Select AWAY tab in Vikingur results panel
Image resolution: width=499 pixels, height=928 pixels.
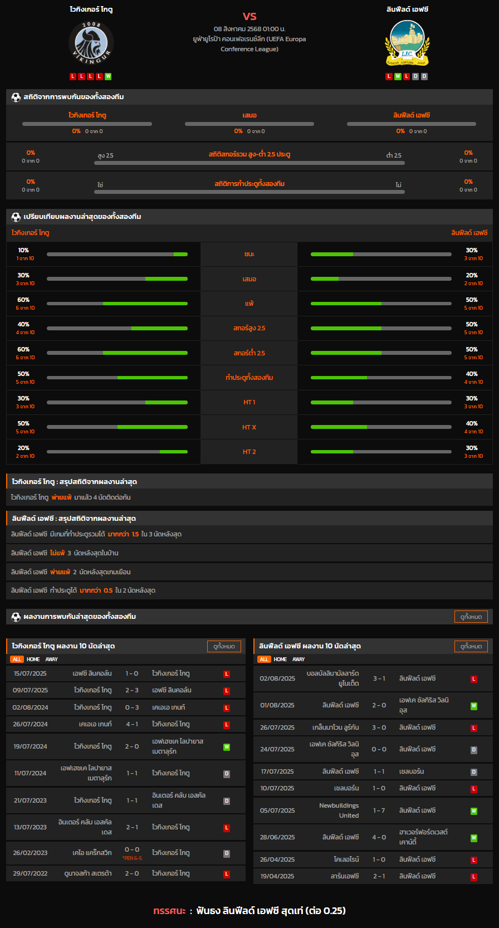[51, 660]
